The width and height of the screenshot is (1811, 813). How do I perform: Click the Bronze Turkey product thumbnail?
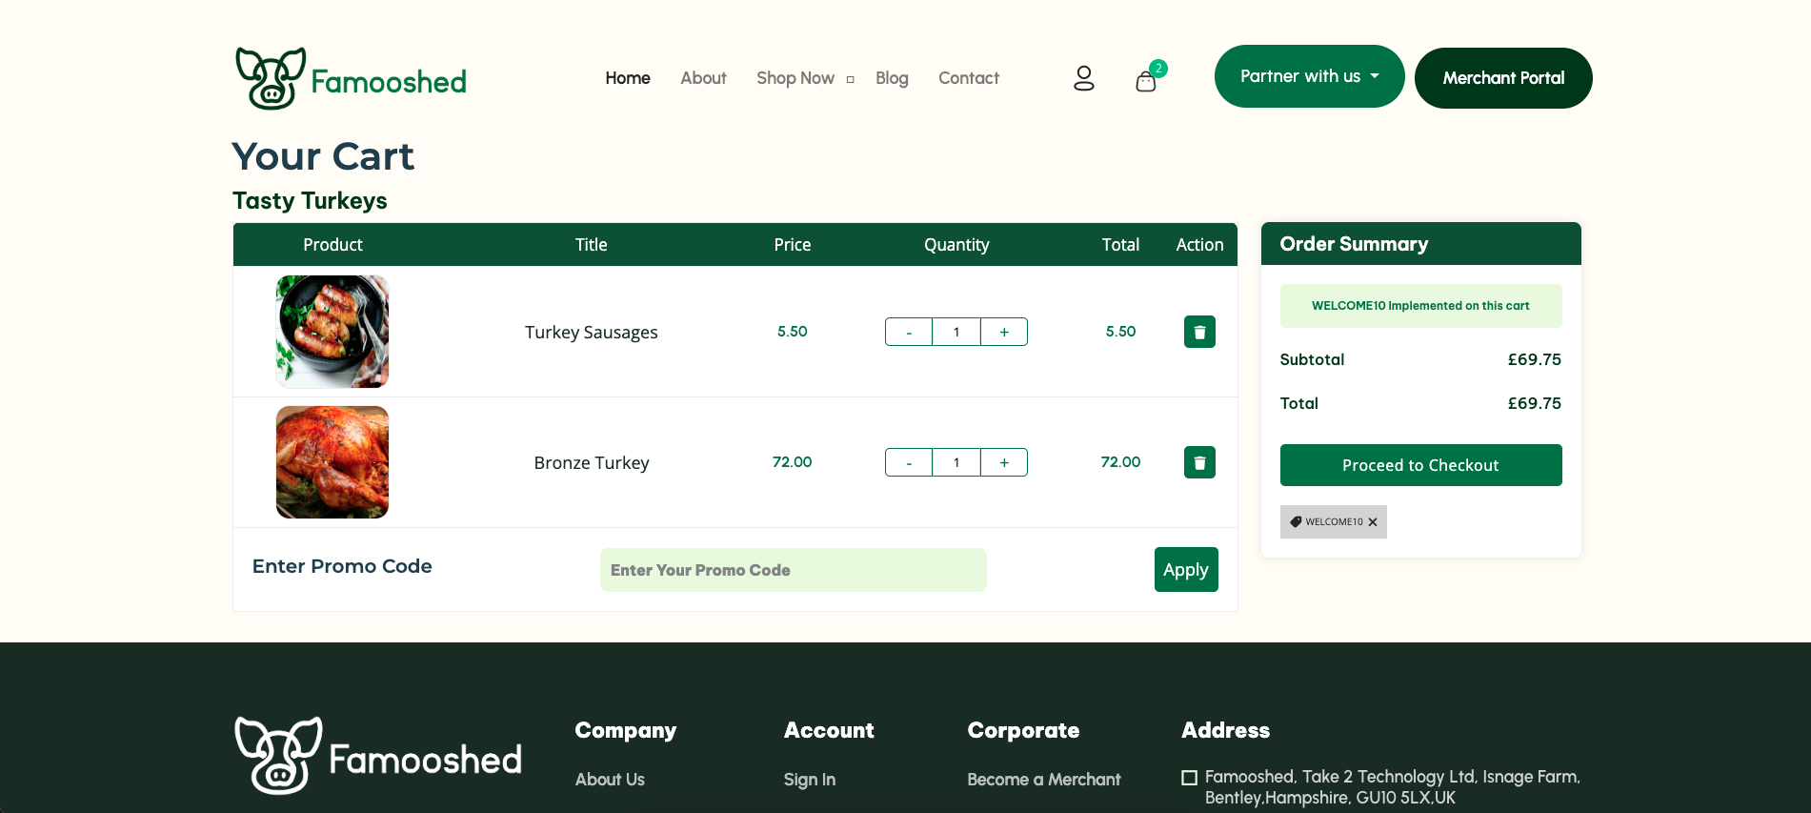point(332,462)
